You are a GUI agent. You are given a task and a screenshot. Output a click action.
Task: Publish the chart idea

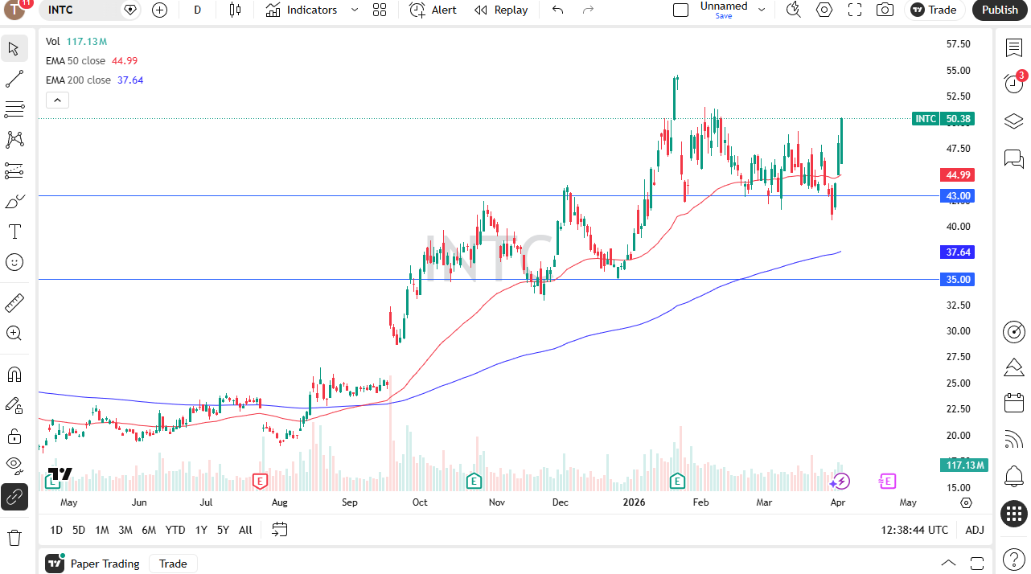coord(1000,10)
